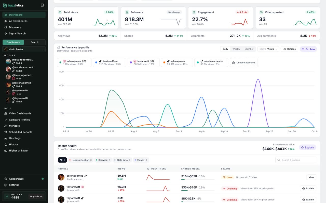Open chart Options menu

click(289, 49)
